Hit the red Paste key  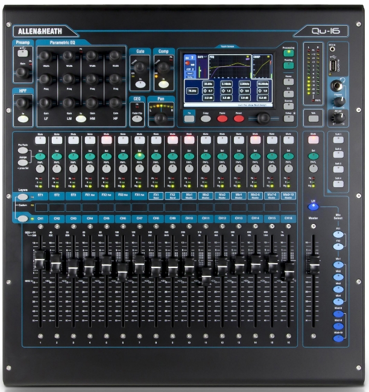[222, 119]
